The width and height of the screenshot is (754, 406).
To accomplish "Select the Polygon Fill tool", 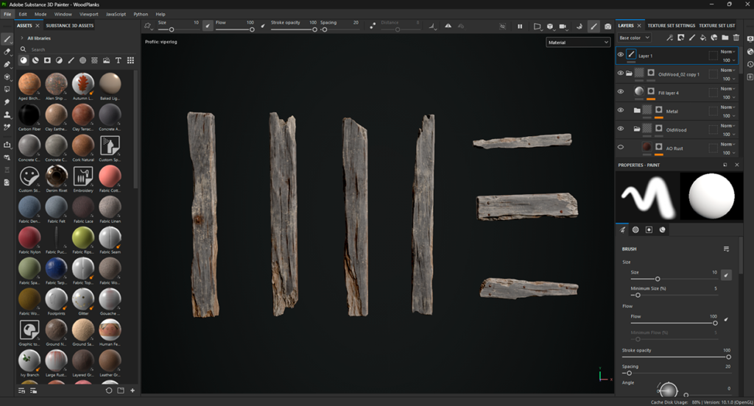I will [7, 76].
